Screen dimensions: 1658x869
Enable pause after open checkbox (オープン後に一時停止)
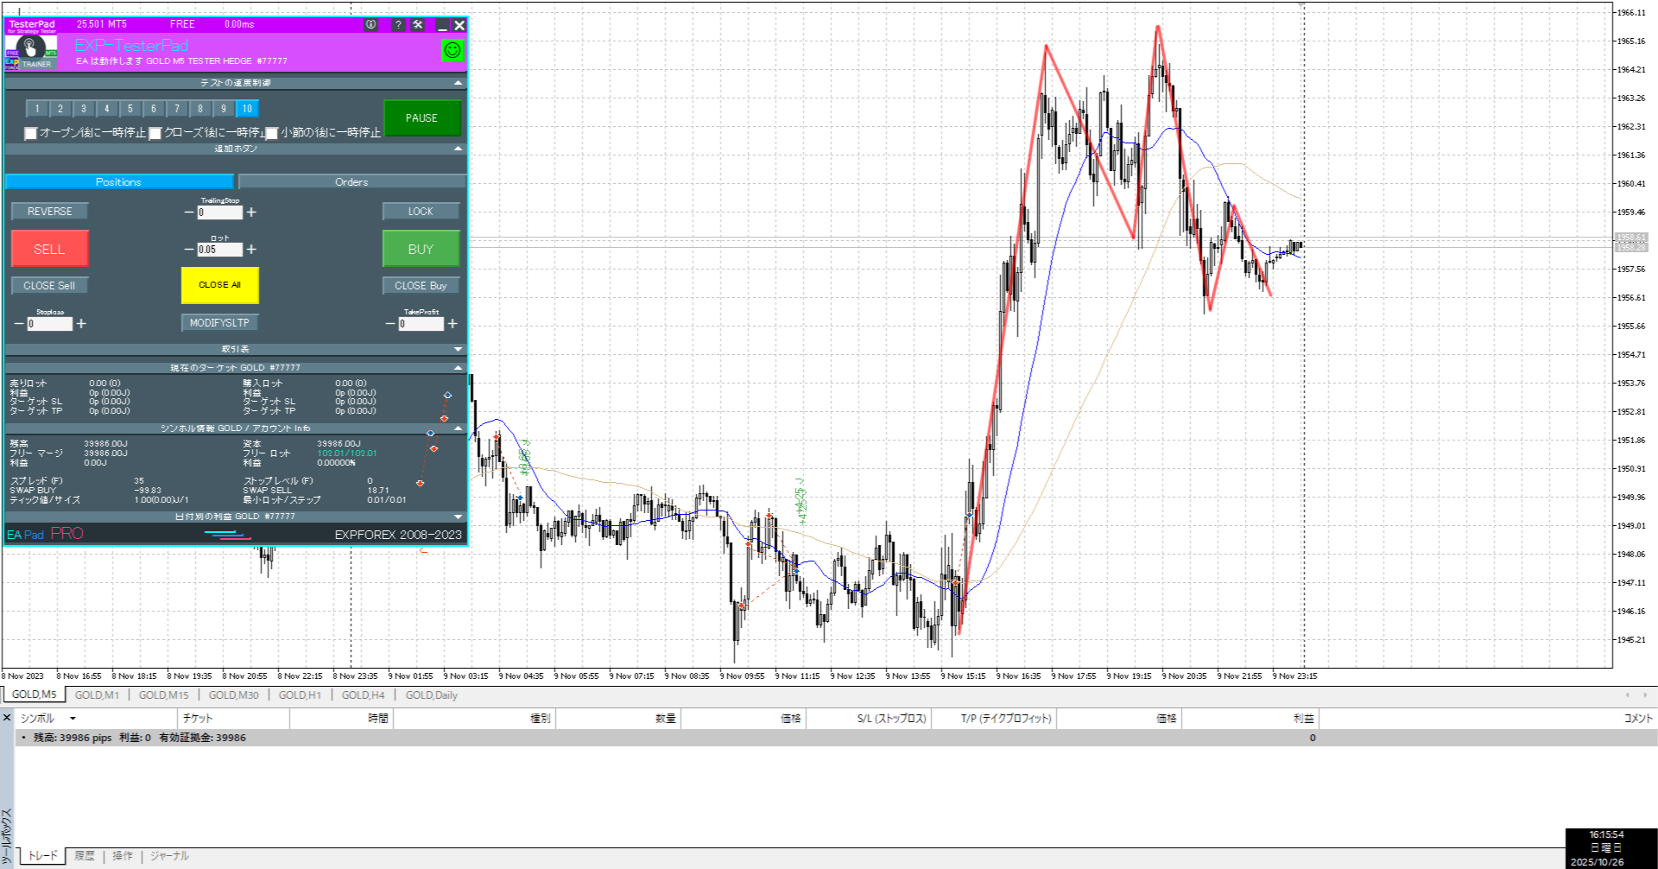(31, 133)
